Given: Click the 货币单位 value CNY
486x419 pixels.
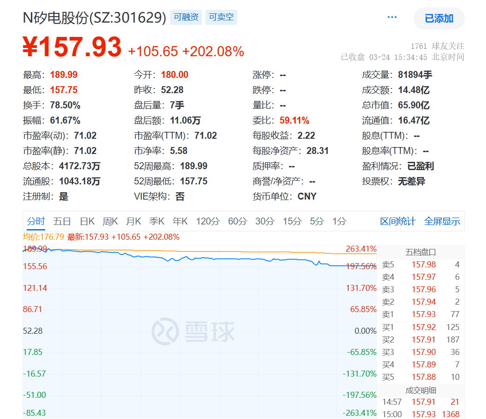Looking at the screenshot, I should pyautogui.click(x=307, y=196).
